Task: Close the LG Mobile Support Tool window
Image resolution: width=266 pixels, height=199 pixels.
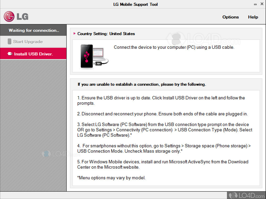Action: click(262, 4)
